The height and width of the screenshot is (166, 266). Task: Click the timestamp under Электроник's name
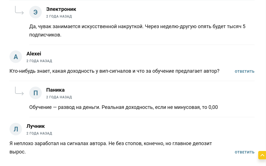(x=59, y=16)
